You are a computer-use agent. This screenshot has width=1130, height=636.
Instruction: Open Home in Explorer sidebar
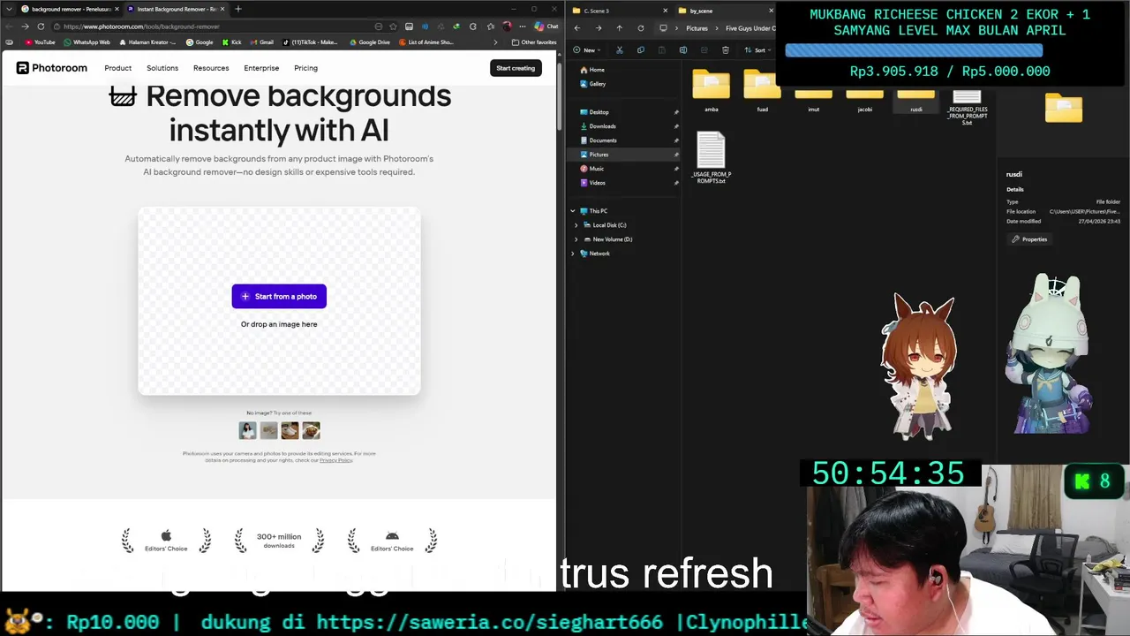click(592, 70)
